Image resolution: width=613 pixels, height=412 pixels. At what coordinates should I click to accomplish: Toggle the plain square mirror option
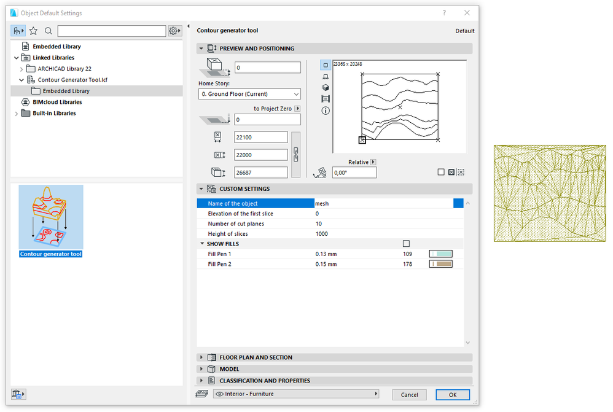pyautogui.click(x=441, y=172)
